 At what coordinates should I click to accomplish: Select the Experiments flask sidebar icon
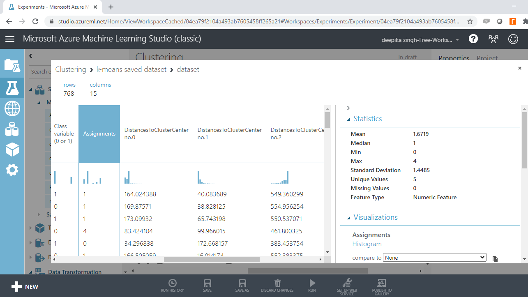[12, 87]
